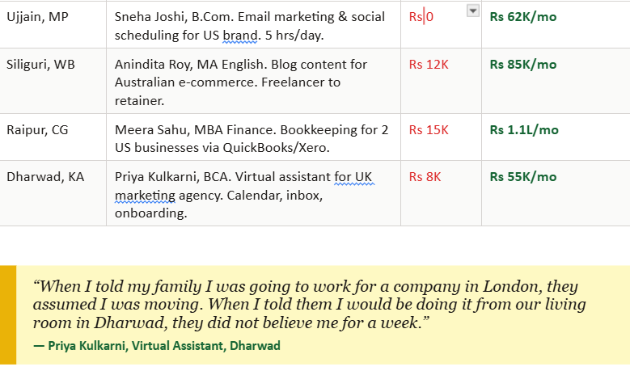This screenshot has width=630, height=371.
Task: Open the dropdown arrow beside Rs 0
Action: [x=474, y=10]
